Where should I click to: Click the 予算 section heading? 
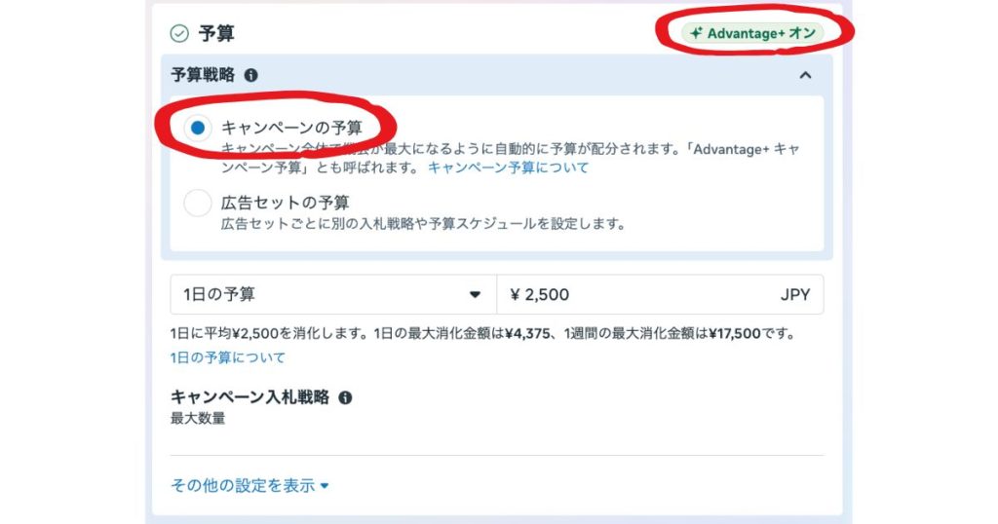216,34
